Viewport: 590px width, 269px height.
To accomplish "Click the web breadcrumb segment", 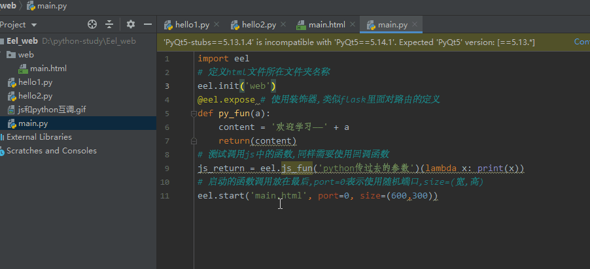I will coord(9,6).
